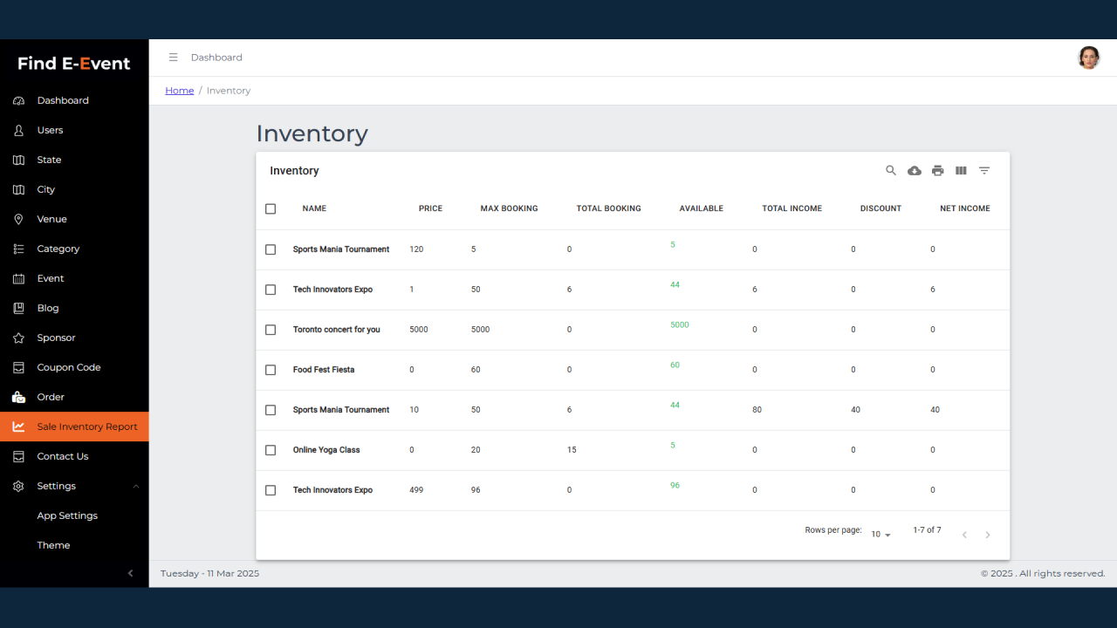Collapse the Settings submenu in the sidebar

pos(135,486)
